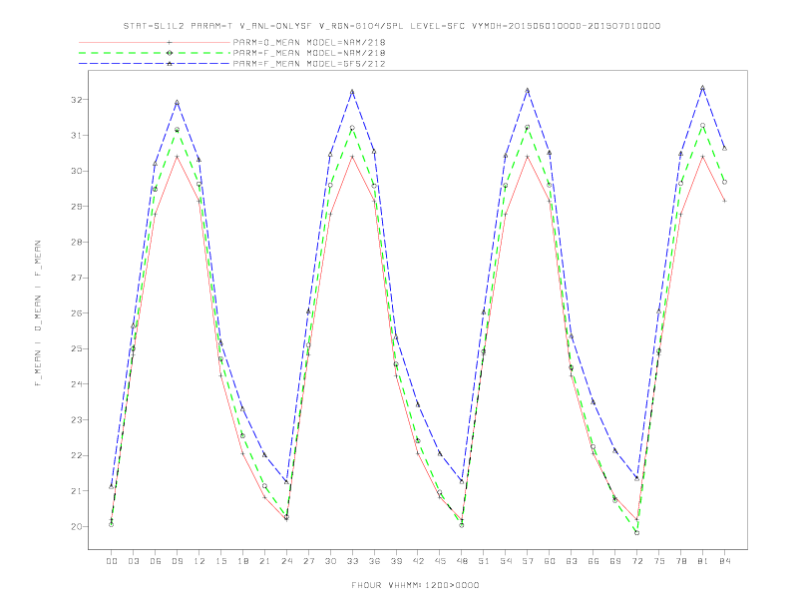Click x-axis forecast hour label 24
Image resolution: width=790 pixels, height=611 pixels.
pos(286,561)
